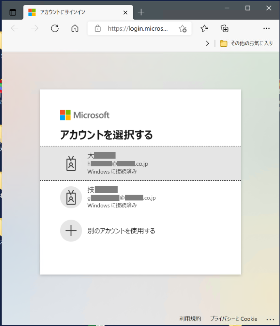Open the browser home page icon
The height and width of the screenshot is (326, 280).
tap(75, 28)
